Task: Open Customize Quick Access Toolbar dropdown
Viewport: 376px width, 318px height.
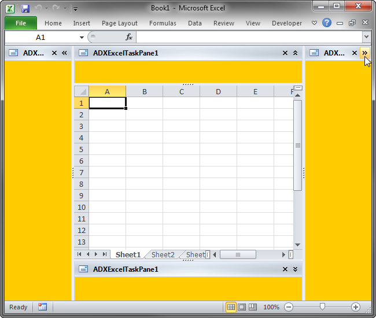Action: [76, 9]
